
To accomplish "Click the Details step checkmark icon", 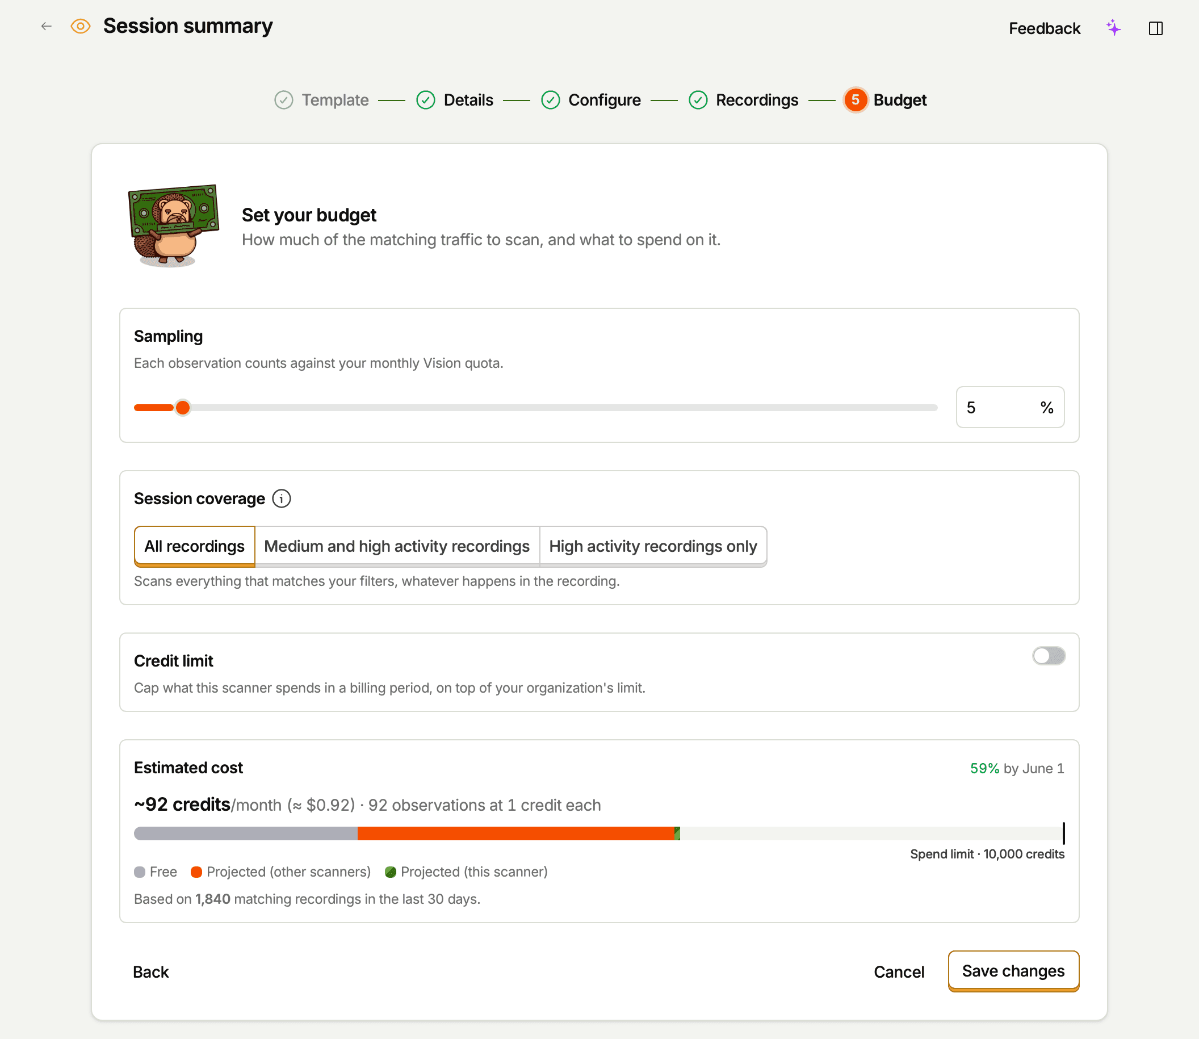I will click(x=426, y=100).
